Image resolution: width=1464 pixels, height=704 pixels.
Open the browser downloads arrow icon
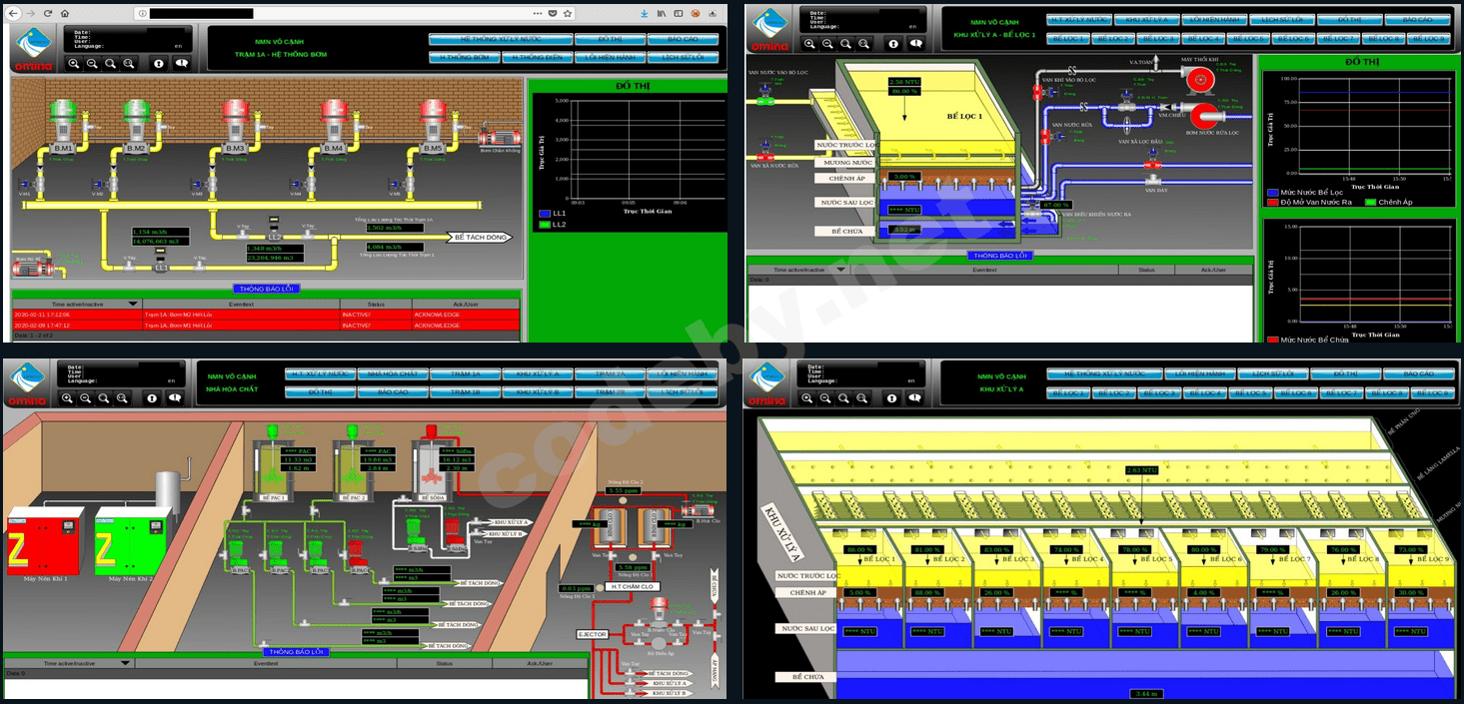coord(644,13)
